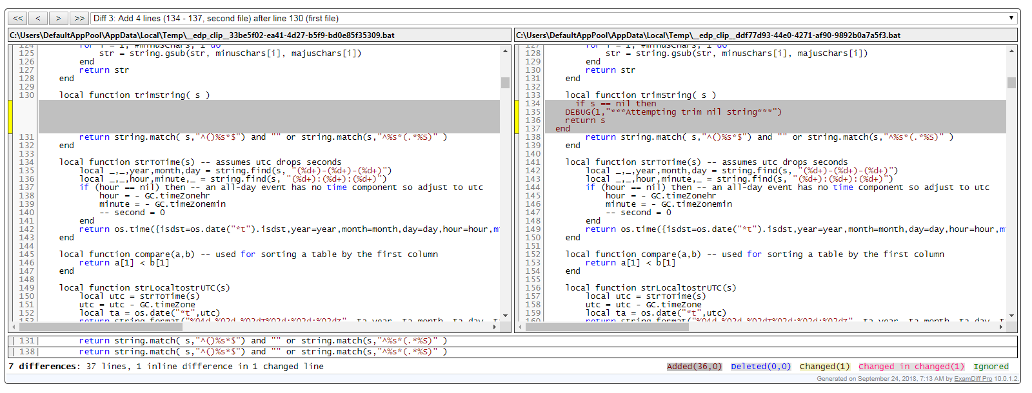Click left pane horizontal scrollbar thumb

[x=101, y=327]
